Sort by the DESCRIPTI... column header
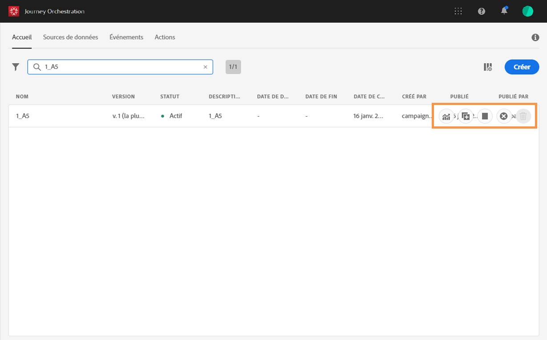This screenshot has width=547, height=340. pyautogui.click(x=224, y=97)
